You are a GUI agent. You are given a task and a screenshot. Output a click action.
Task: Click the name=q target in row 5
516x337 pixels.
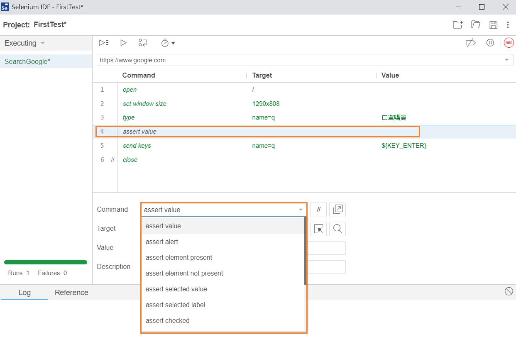point(263,146)
